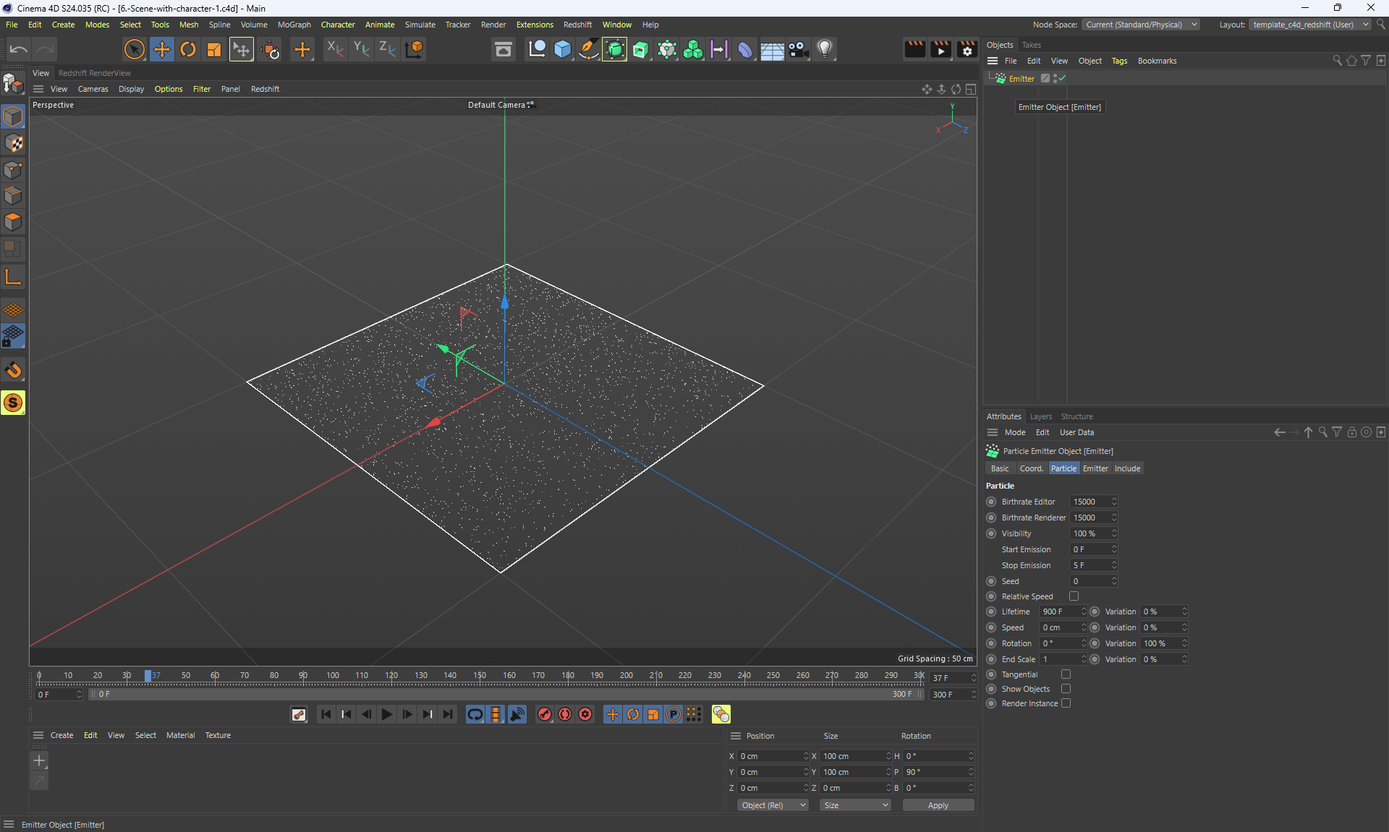Select the Rotate tool
The image size is (1389, 832).
coord(188,49)
